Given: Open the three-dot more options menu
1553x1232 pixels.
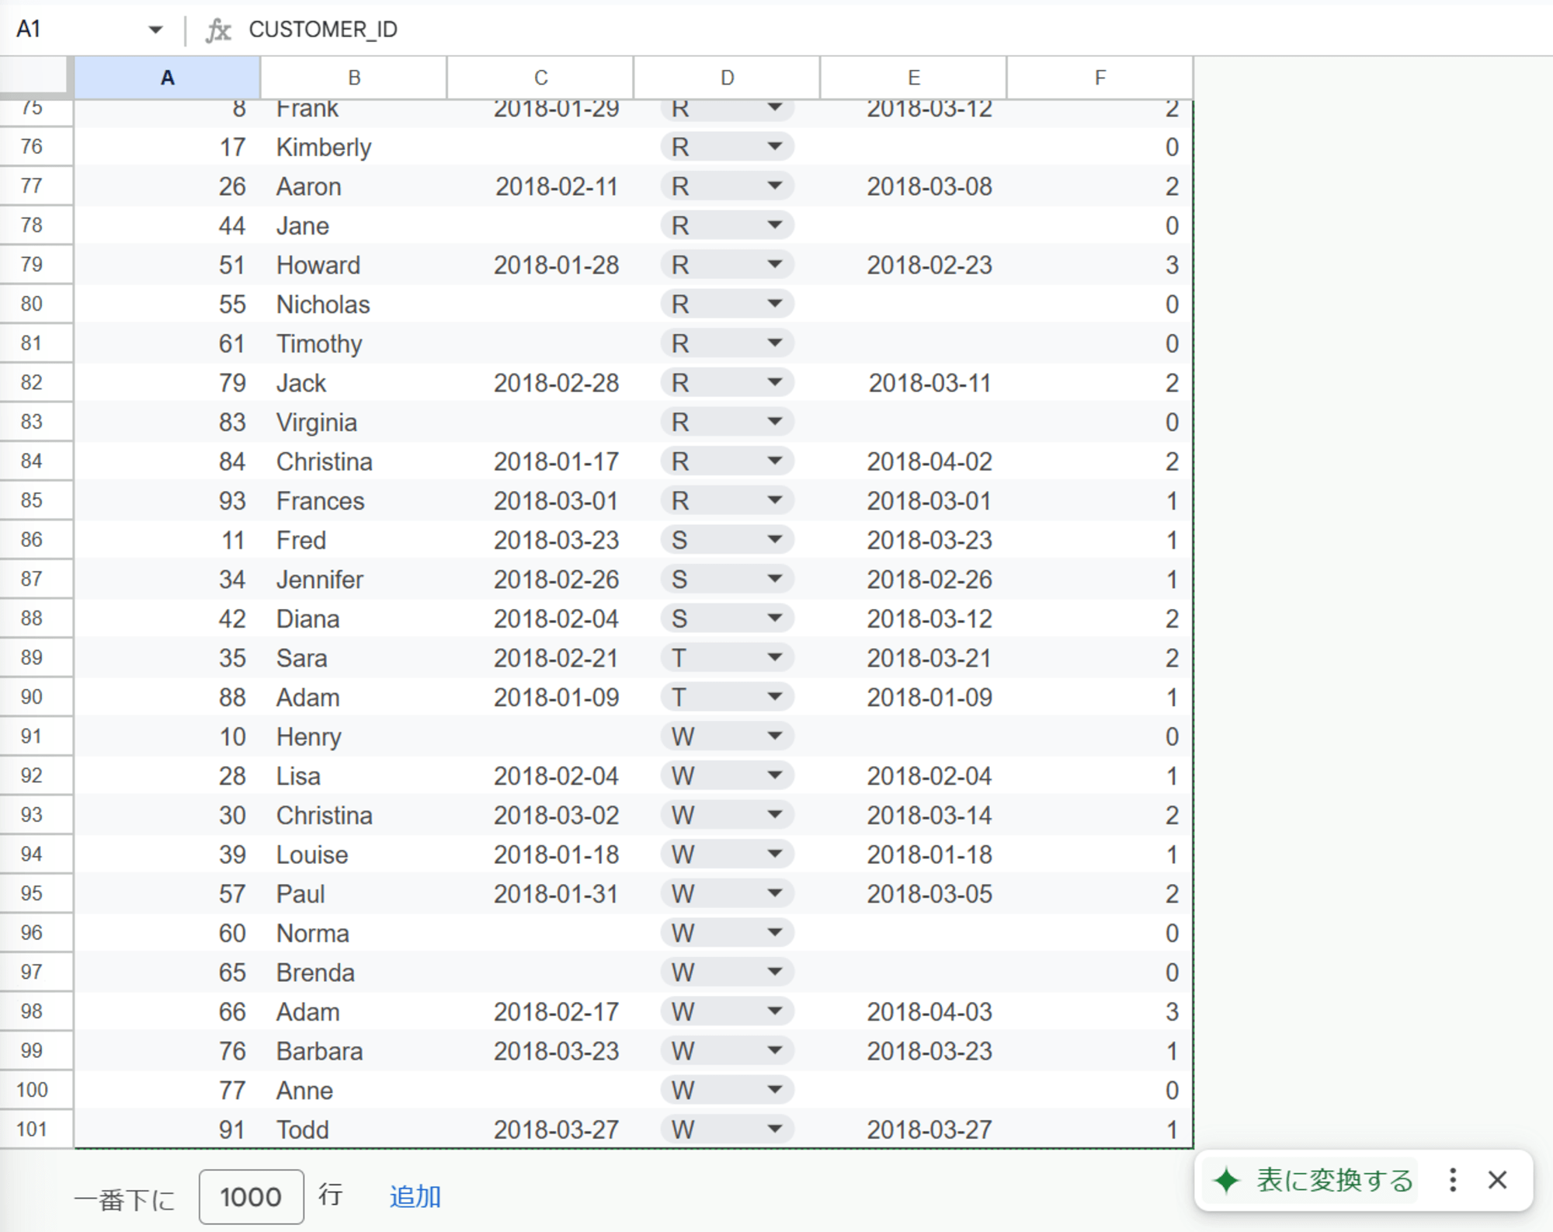Looking at the screenshot, I should (1453, 1180).
